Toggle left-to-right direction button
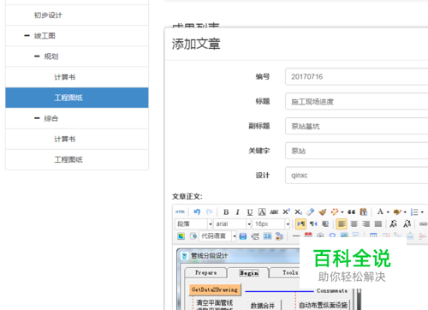Image resolution: width=428 pixels, height=310 pixels. point(300,224)
